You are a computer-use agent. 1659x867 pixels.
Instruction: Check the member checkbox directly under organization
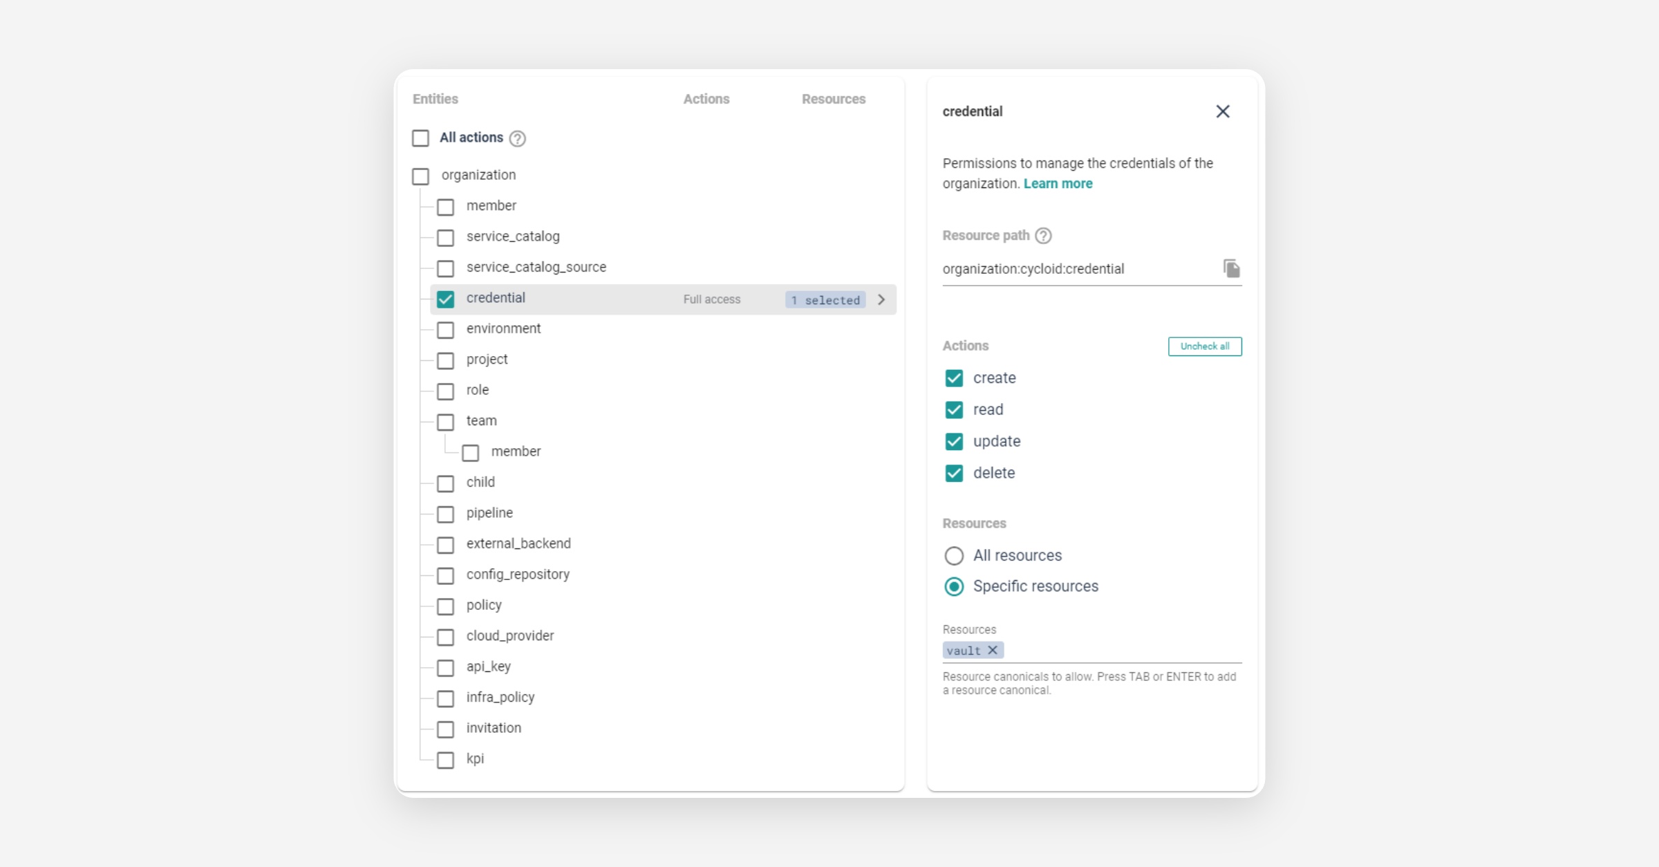click(x=445, y=207)
